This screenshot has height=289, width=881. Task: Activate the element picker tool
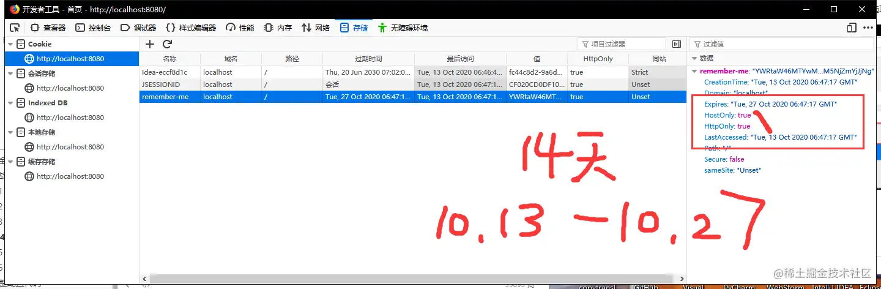pos(15,28)
